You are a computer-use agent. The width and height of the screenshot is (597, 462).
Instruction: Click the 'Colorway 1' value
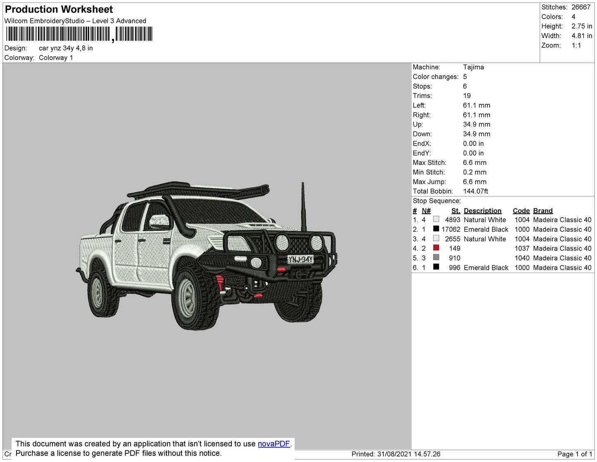pos(56,57)
